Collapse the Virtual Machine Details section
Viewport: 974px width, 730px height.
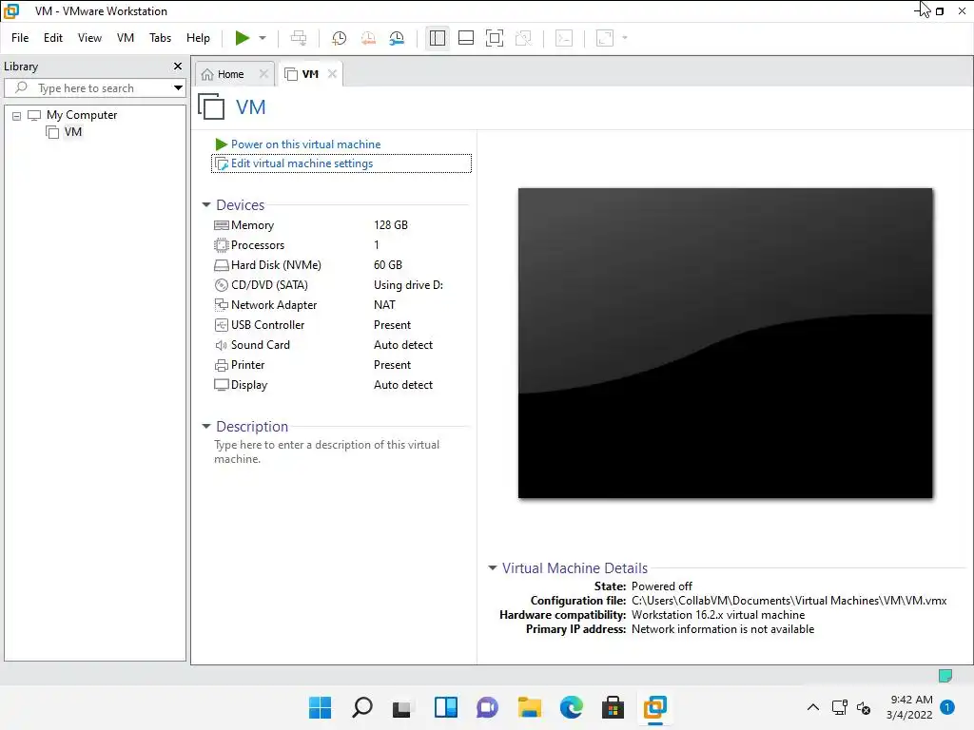(492, 568)
